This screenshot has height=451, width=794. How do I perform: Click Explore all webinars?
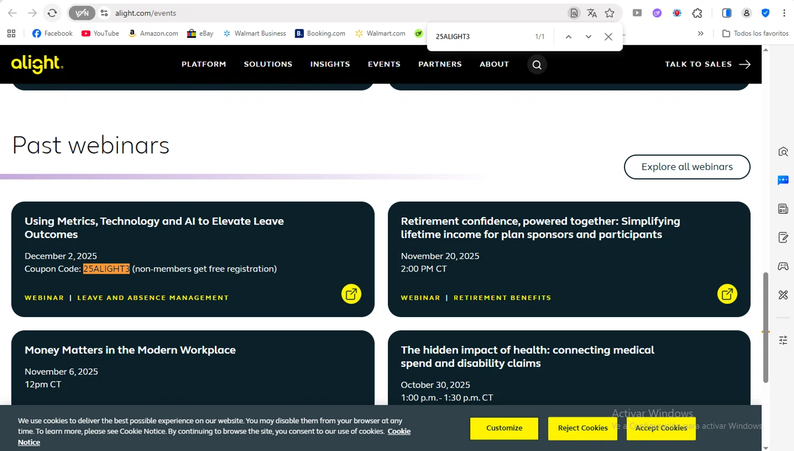pyautogui.click(x=687, y=167)
